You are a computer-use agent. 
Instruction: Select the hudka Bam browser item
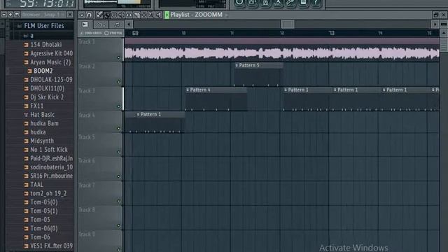[x=44, y=123]
